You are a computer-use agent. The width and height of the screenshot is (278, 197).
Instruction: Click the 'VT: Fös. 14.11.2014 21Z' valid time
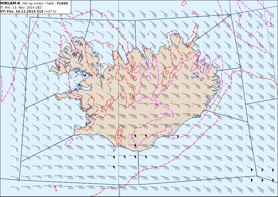pyautogui.click(x=22, y=11)
